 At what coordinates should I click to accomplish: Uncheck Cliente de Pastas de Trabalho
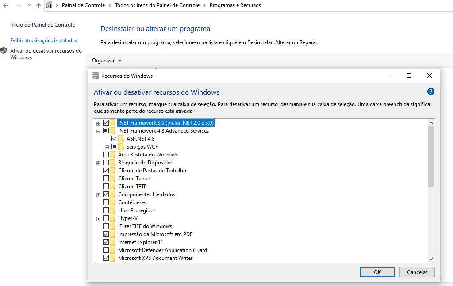click(106, 171)
